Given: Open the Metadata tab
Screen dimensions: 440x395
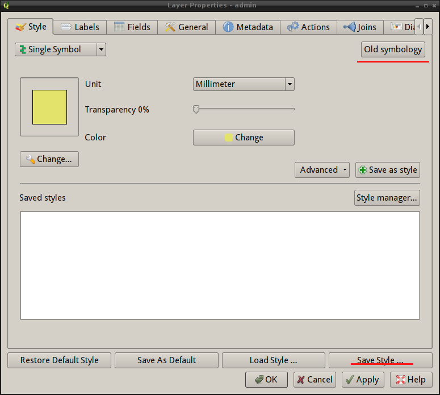Looking at the screenshot, I should click(248, 27).
